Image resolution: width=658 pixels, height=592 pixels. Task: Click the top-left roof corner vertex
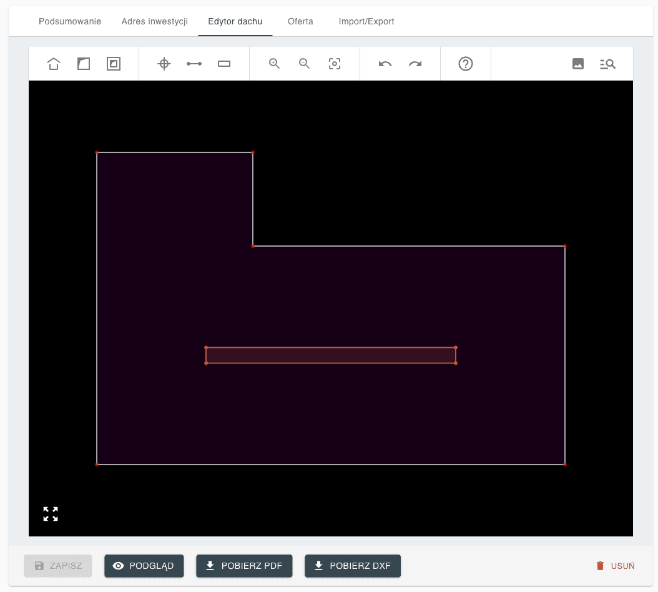97,152
